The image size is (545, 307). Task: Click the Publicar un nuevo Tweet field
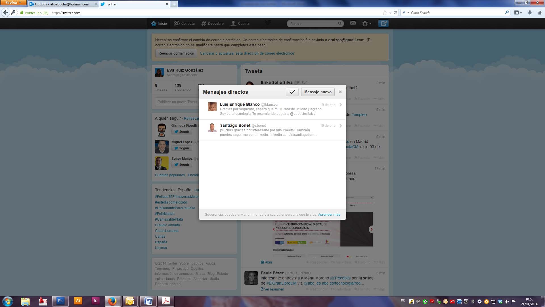pos(177,102)
